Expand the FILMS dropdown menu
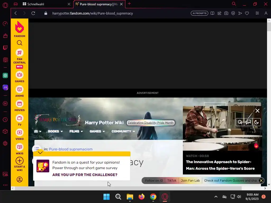 click(76, 131)
